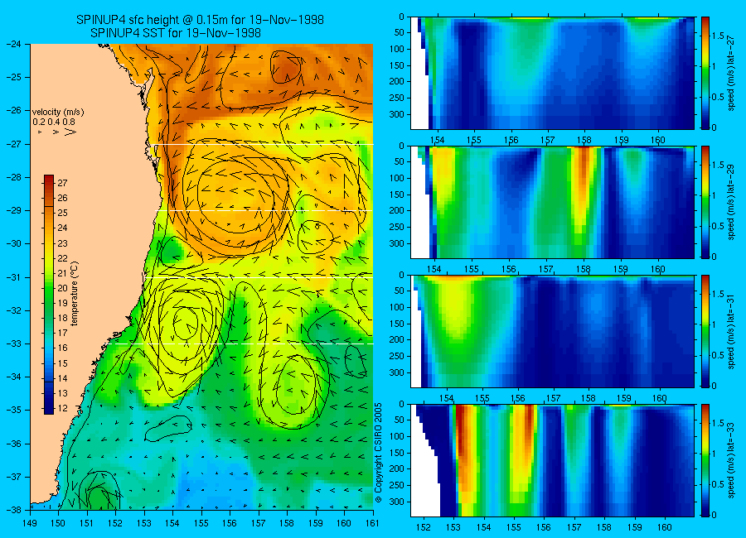746x538 pixels.
Task: Click the -35 latitude label on the map axis
Action: 14,410
